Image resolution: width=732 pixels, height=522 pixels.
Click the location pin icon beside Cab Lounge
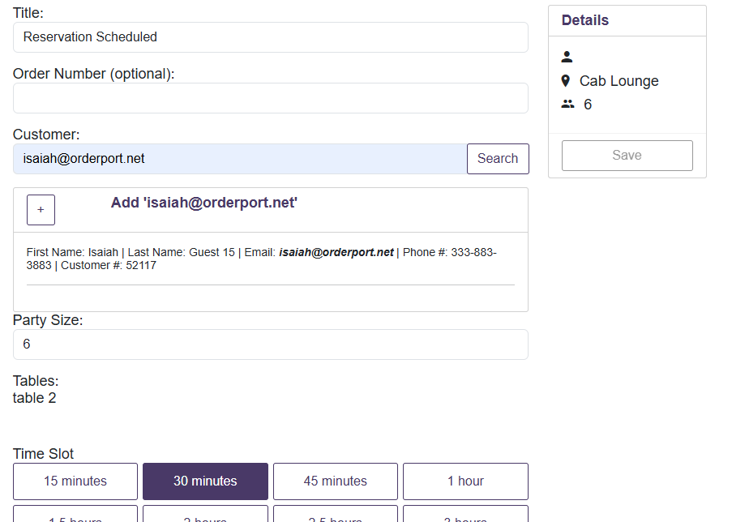(x=566, y=81)
